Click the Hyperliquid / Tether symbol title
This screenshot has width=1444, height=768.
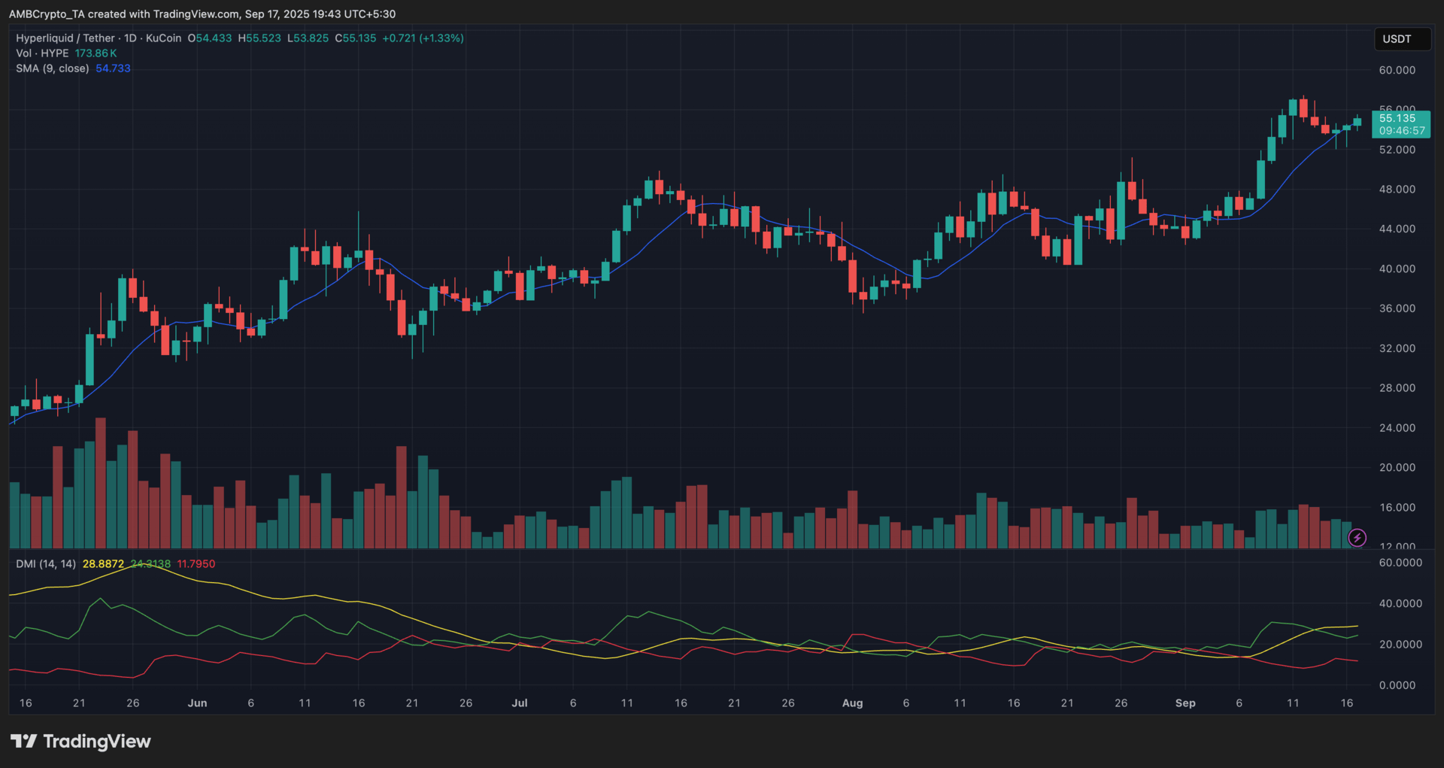click(65, 38)
